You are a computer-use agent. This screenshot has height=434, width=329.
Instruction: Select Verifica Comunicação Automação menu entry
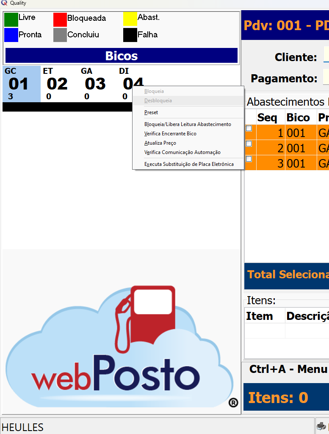pos(188,152)
